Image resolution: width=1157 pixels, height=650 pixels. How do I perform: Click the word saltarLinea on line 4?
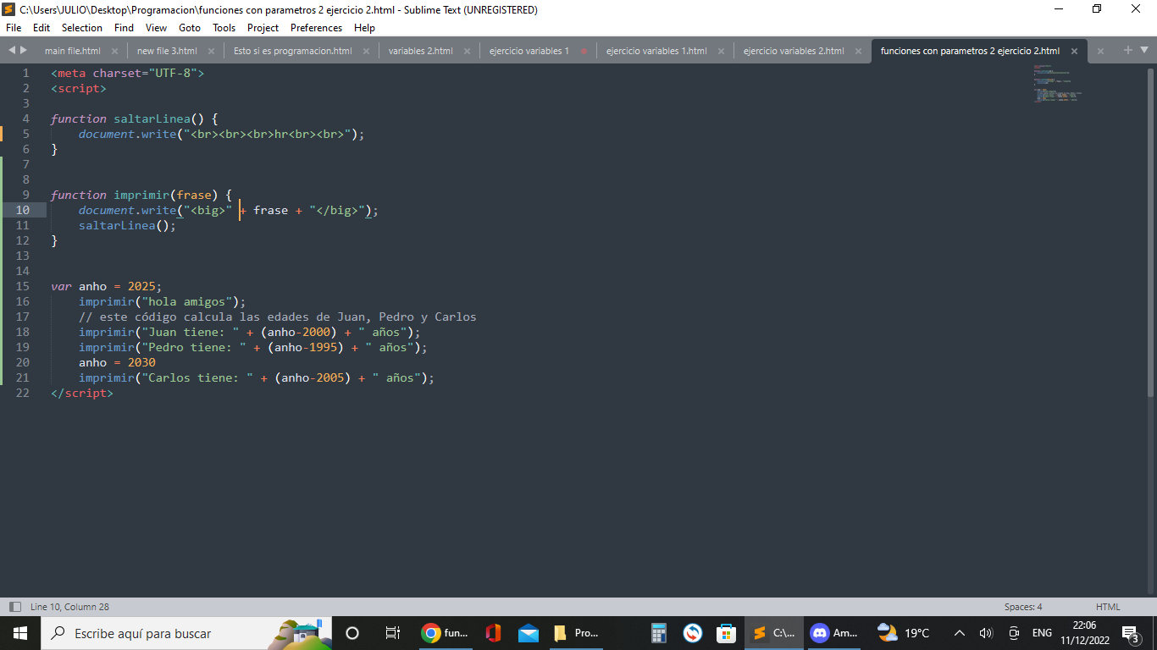(x=152, y=118)
